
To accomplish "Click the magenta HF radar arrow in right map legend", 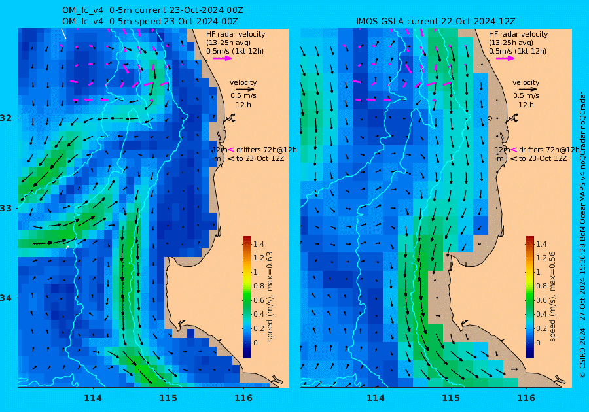I will [506, 58].
